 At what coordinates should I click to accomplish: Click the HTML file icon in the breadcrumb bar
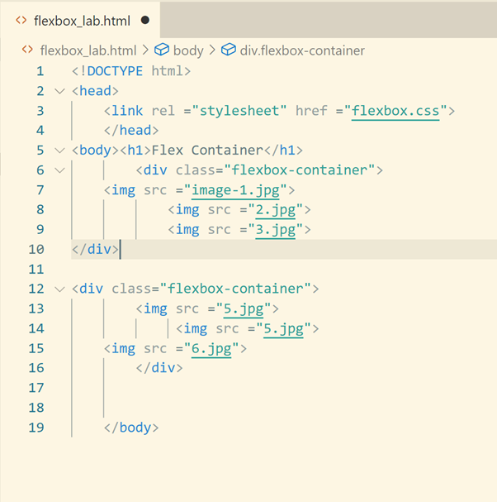point(27,50)
